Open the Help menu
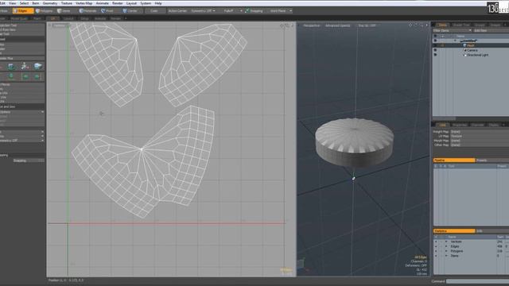The width and height of the screenshot is (509, 286). [x=158, y=3]
